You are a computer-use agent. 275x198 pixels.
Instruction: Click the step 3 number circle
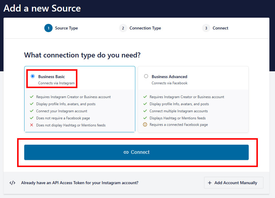pos(206,28)
